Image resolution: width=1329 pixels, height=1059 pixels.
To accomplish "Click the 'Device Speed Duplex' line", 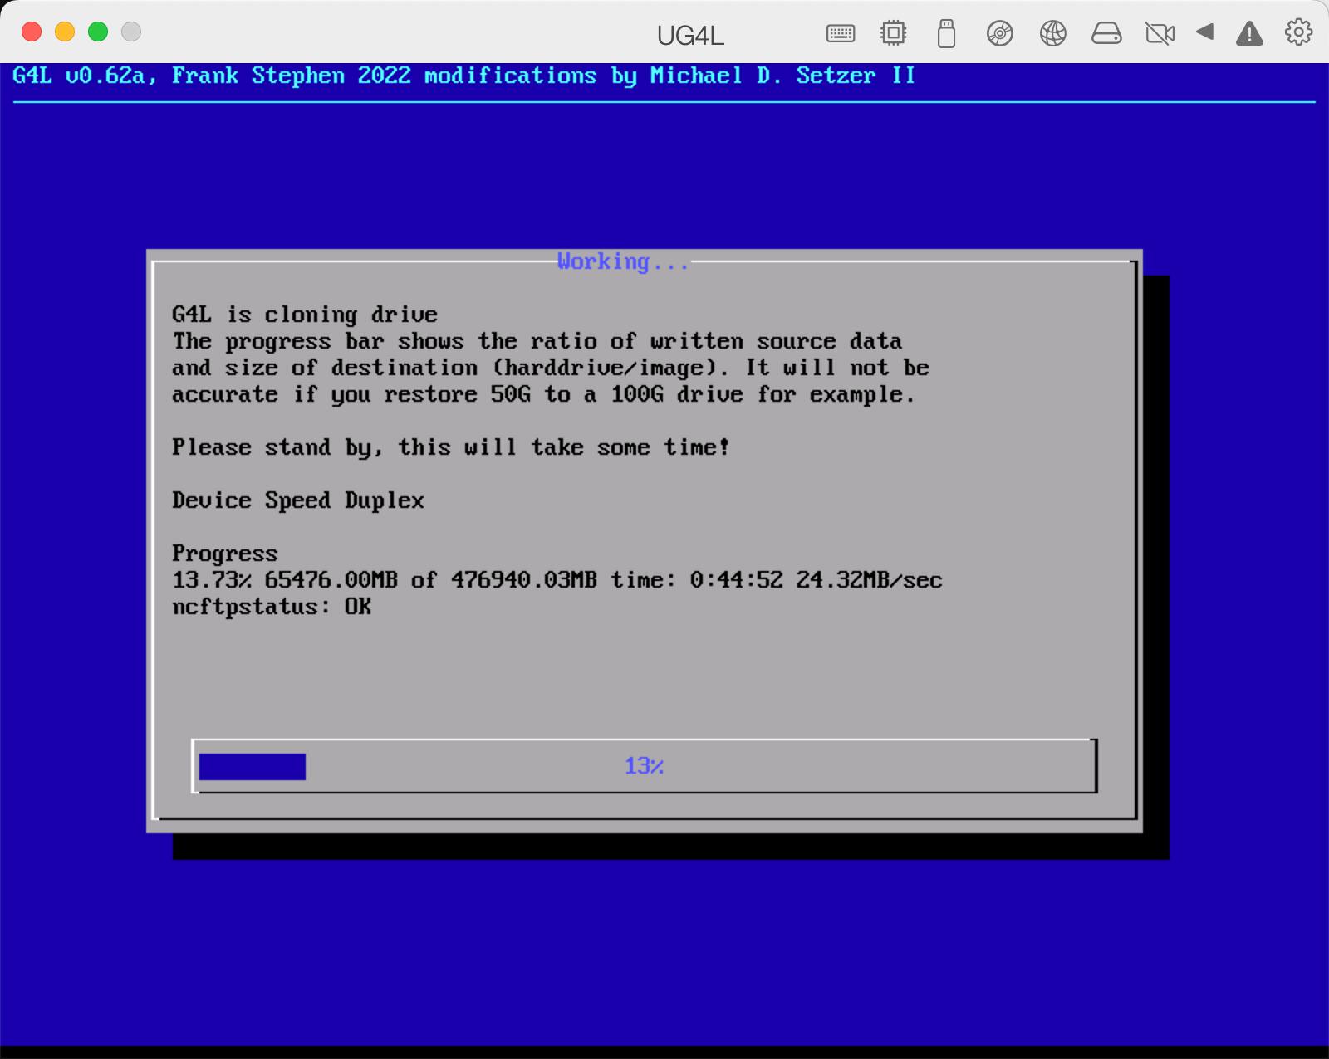I will tap(298, 500).
